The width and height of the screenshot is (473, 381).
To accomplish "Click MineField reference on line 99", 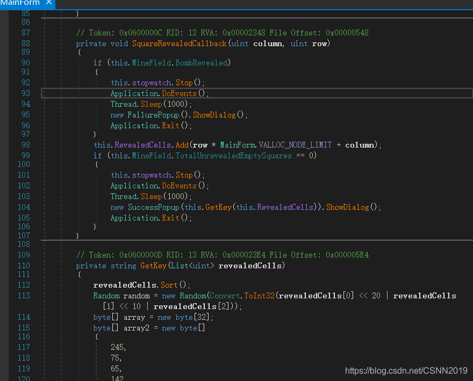I will click(x=152, y=156).
